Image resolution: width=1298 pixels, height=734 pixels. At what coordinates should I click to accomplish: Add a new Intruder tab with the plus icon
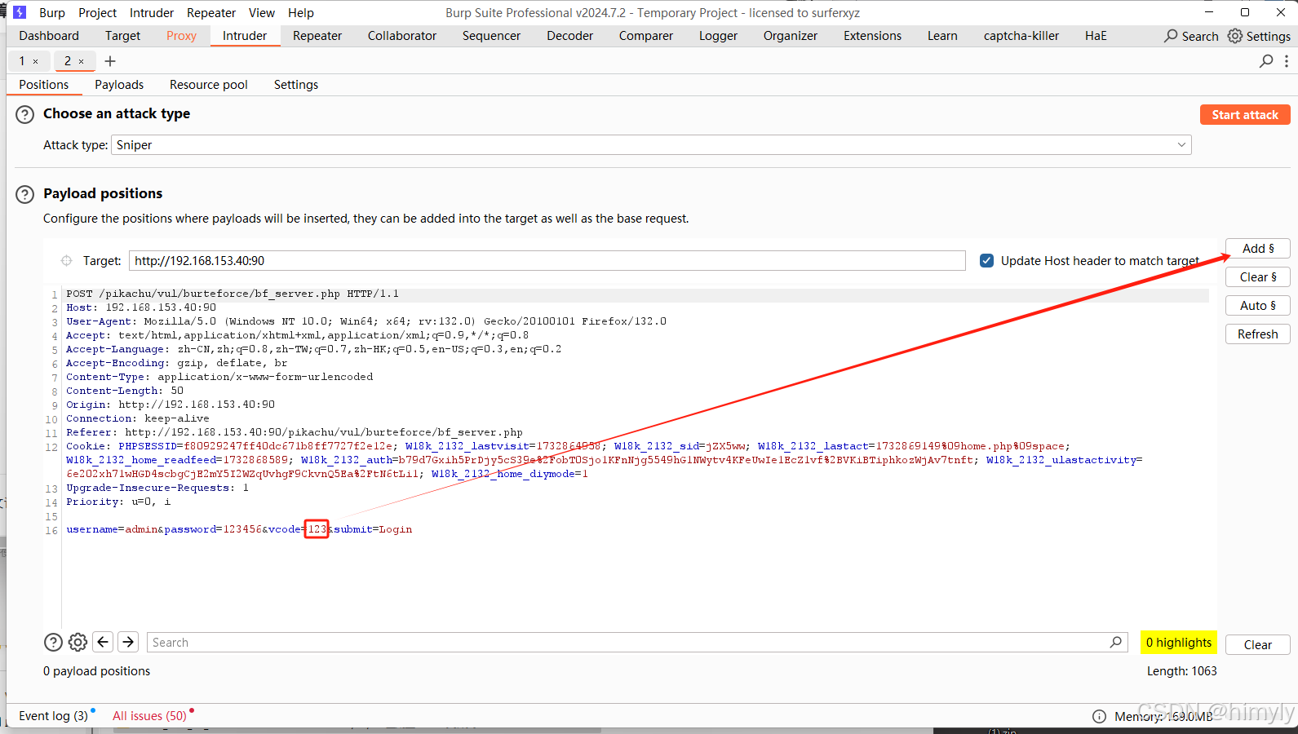[110, 61]
